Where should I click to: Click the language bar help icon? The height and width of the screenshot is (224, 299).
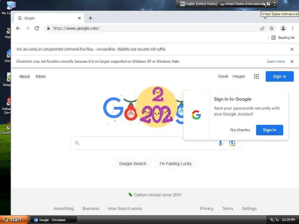click(x=268, y=4)
